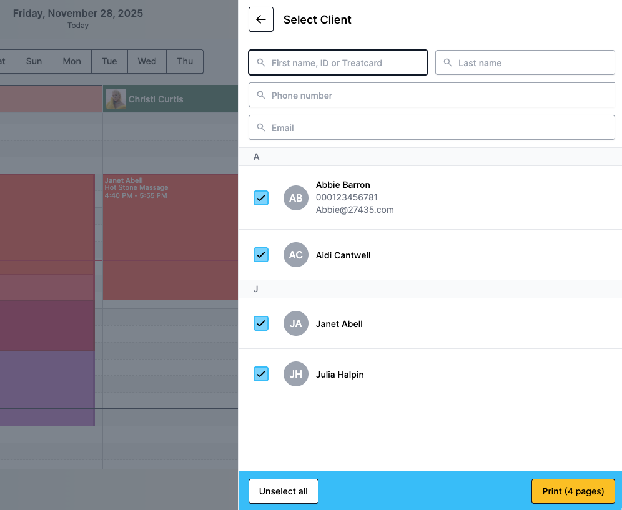Viewport: 622px width, 510px height.
Task: Select the Tue day tab
Action: pyautogui.click(x=109, y=61)
